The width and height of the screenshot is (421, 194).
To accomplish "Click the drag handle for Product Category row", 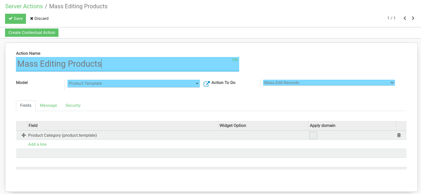I will tap(24, 135).
